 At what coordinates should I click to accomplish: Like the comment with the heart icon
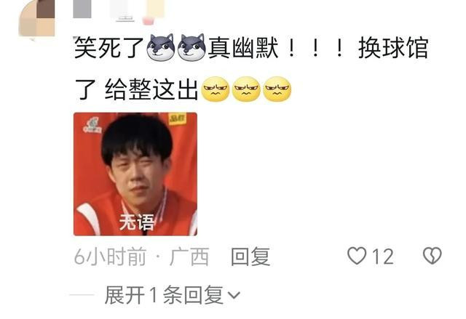(357, 256)
